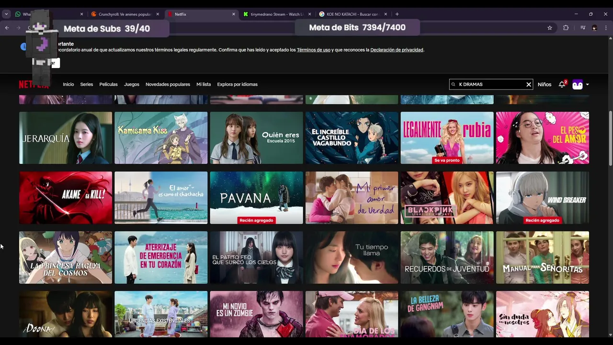
Task: Open the Películas nav item
Action: (108, 84)
